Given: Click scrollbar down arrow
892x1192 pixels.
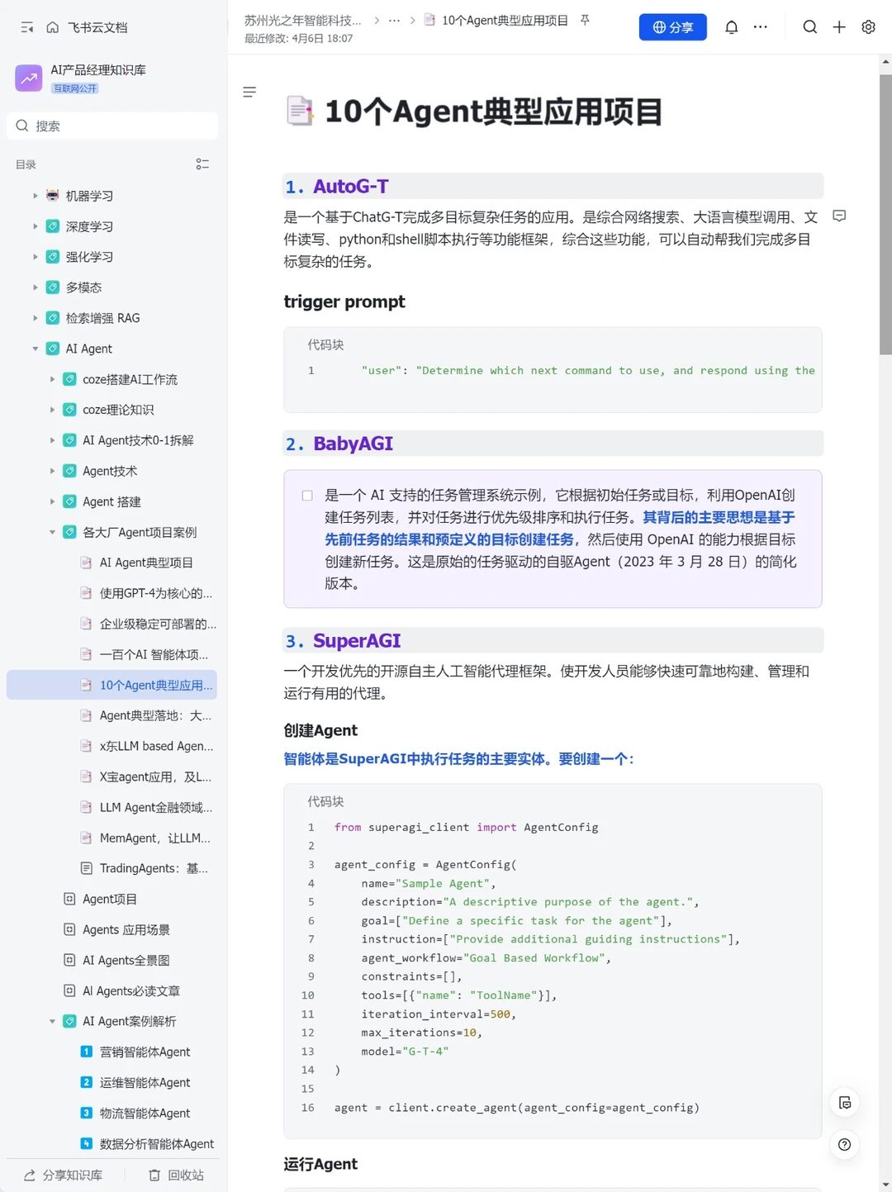Looking at the screenshot, I should (x=885, y=1185).
